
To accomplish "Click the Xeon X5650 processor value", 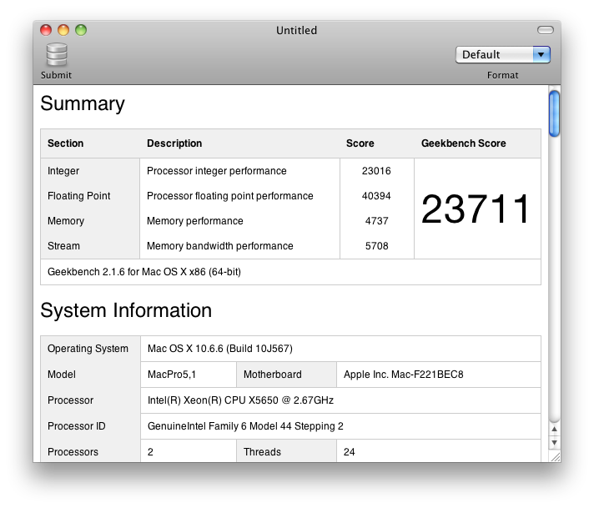I will (x=240, y=400).
